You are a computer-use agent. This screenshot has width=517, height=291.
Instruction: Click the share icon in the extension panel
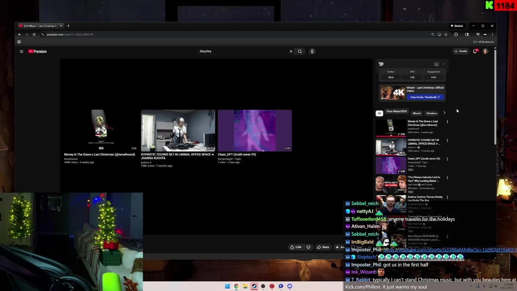pyautogui.click(x=436, y=64)
